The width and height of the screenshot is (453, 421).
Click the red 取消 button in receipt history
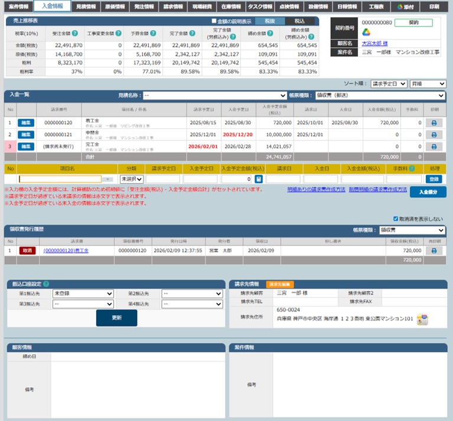[x=27, y=250]
